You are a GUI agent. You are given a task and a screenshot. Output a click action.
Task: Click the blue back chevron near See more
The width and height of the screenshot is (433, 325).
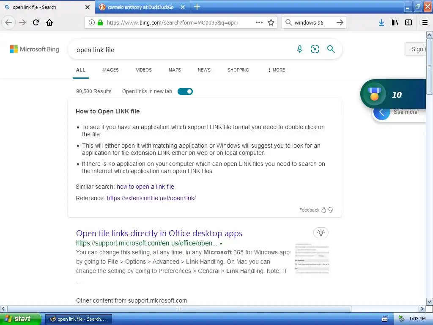point(382,112)
